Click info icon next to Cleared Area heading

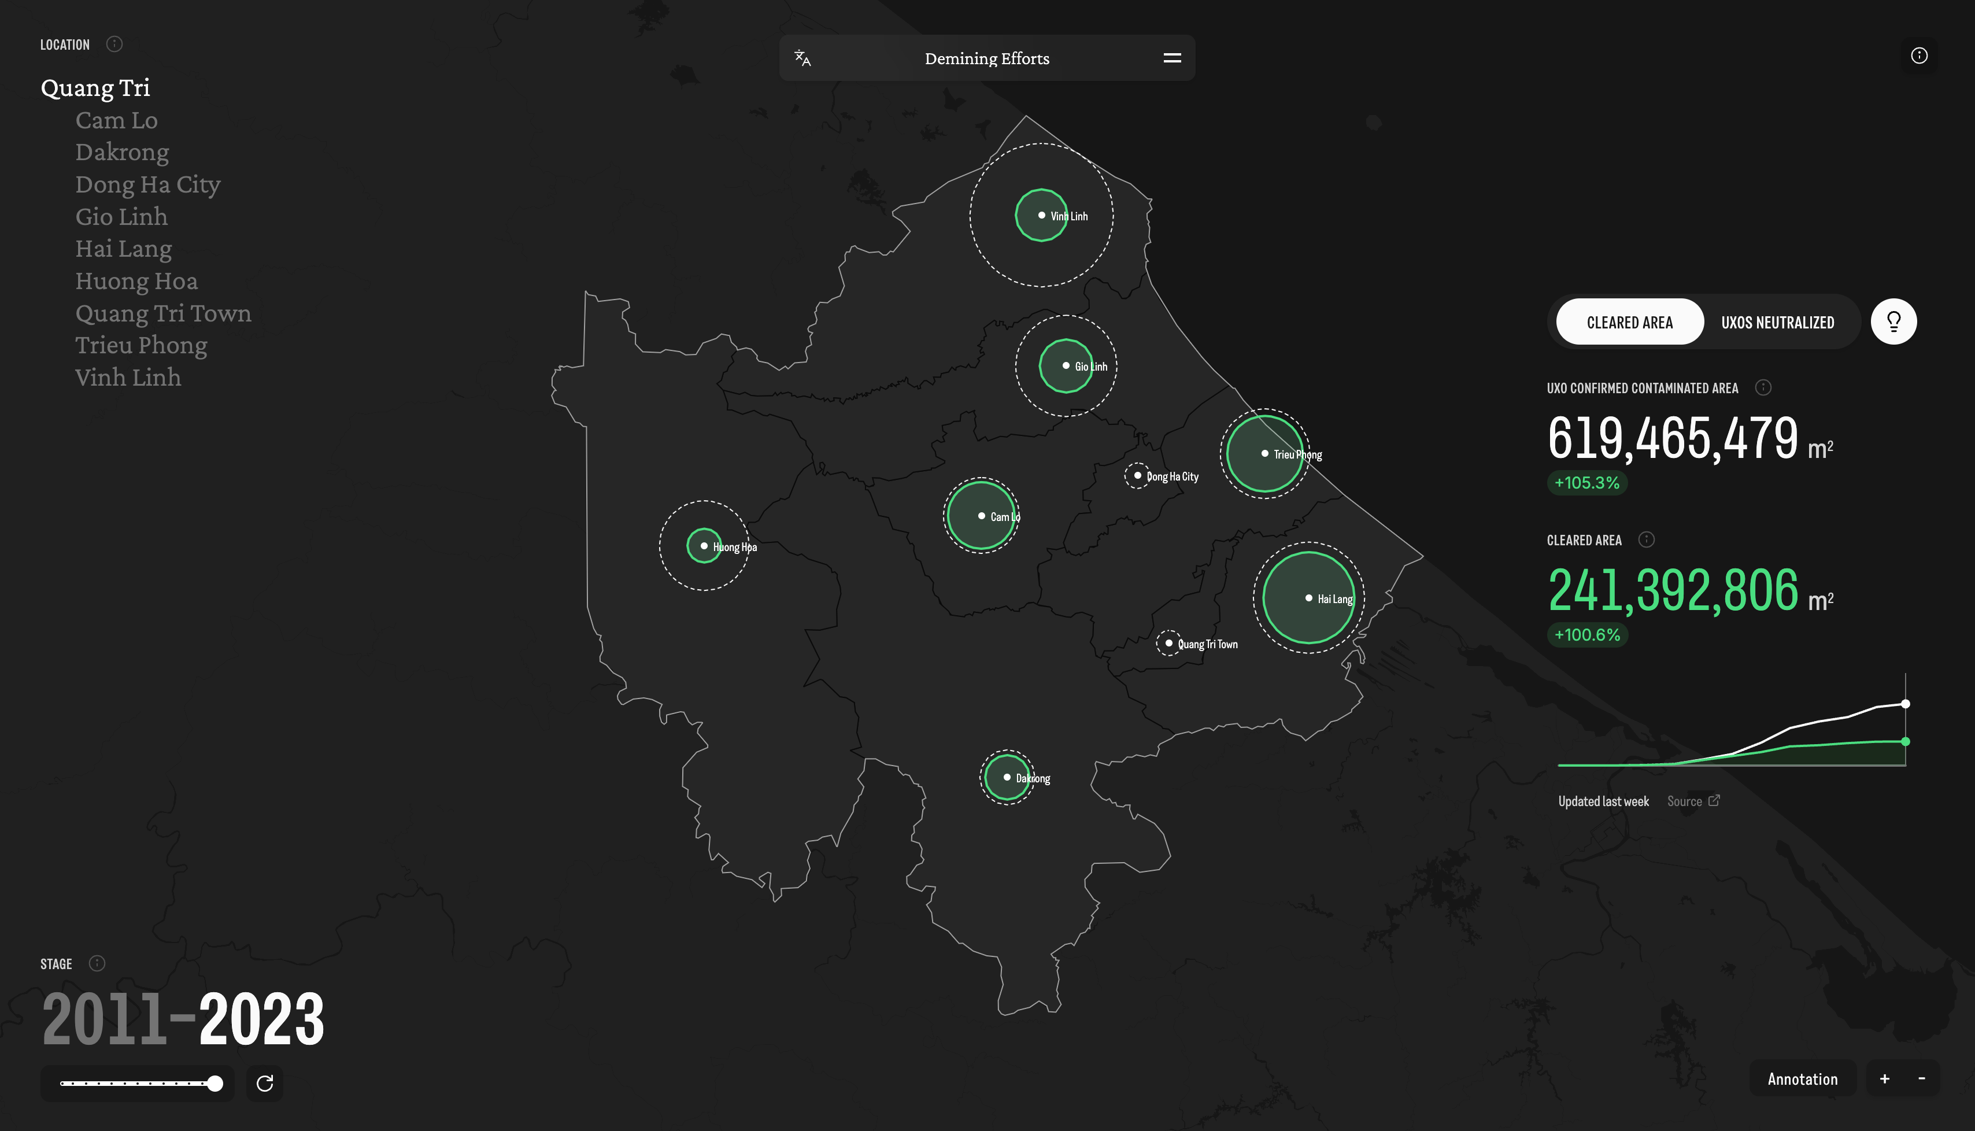click(x=1647, y=540)
